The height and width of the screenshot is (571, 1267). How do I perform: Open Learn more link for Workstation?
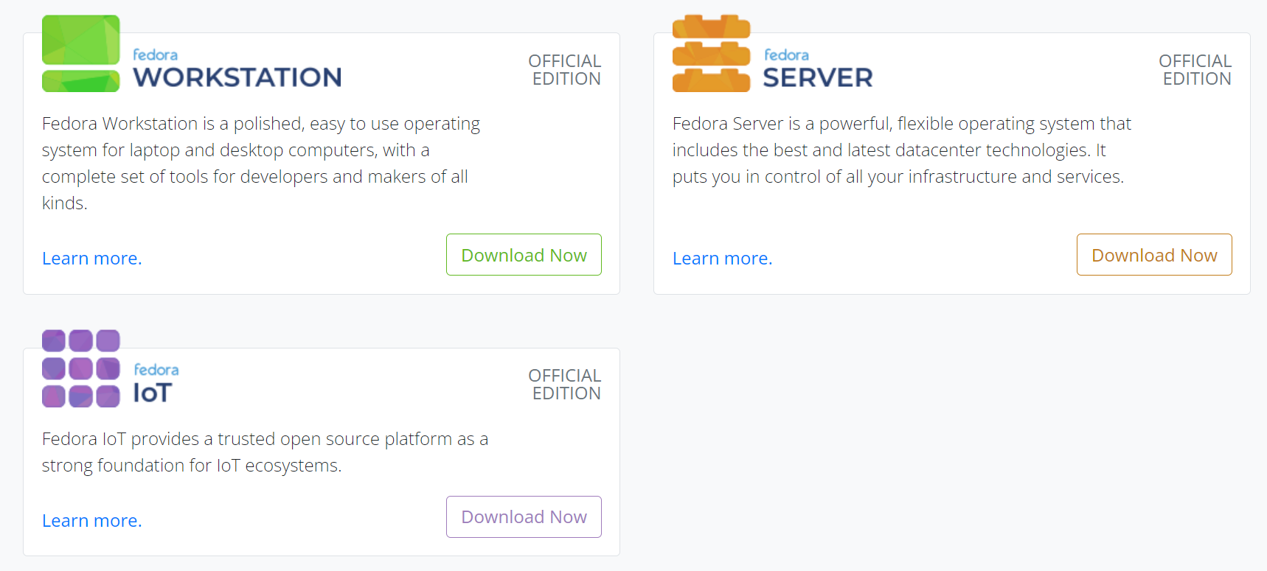pyautogui.click(x=92, y=259)
